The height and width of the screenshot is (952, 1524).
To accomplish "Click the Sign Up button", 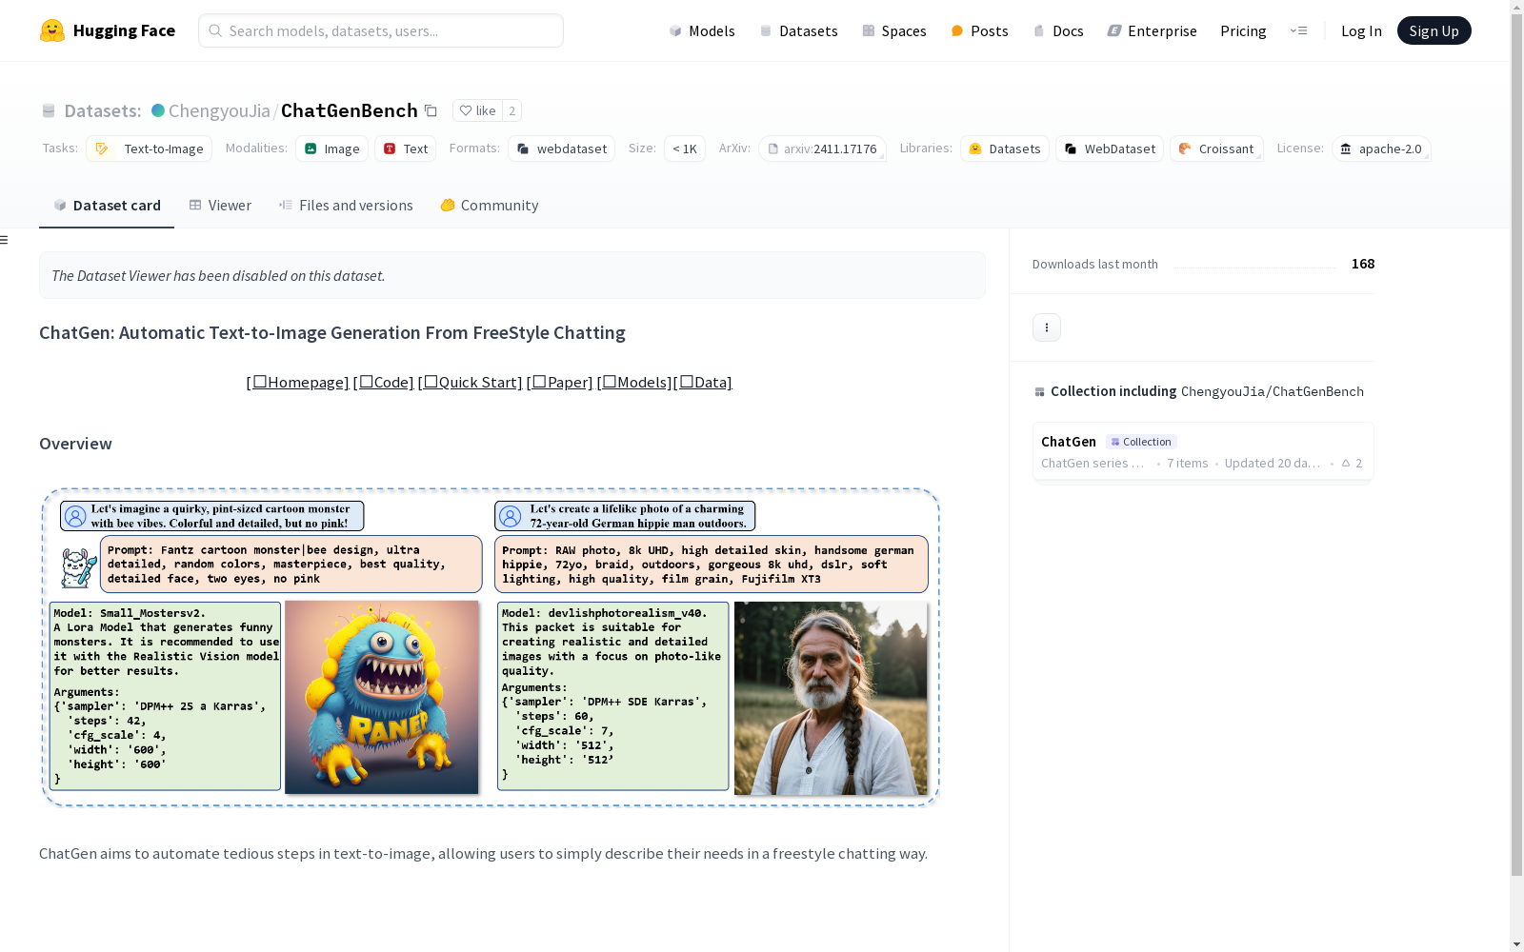I will pyautogui.click(x=1434, y=30).
